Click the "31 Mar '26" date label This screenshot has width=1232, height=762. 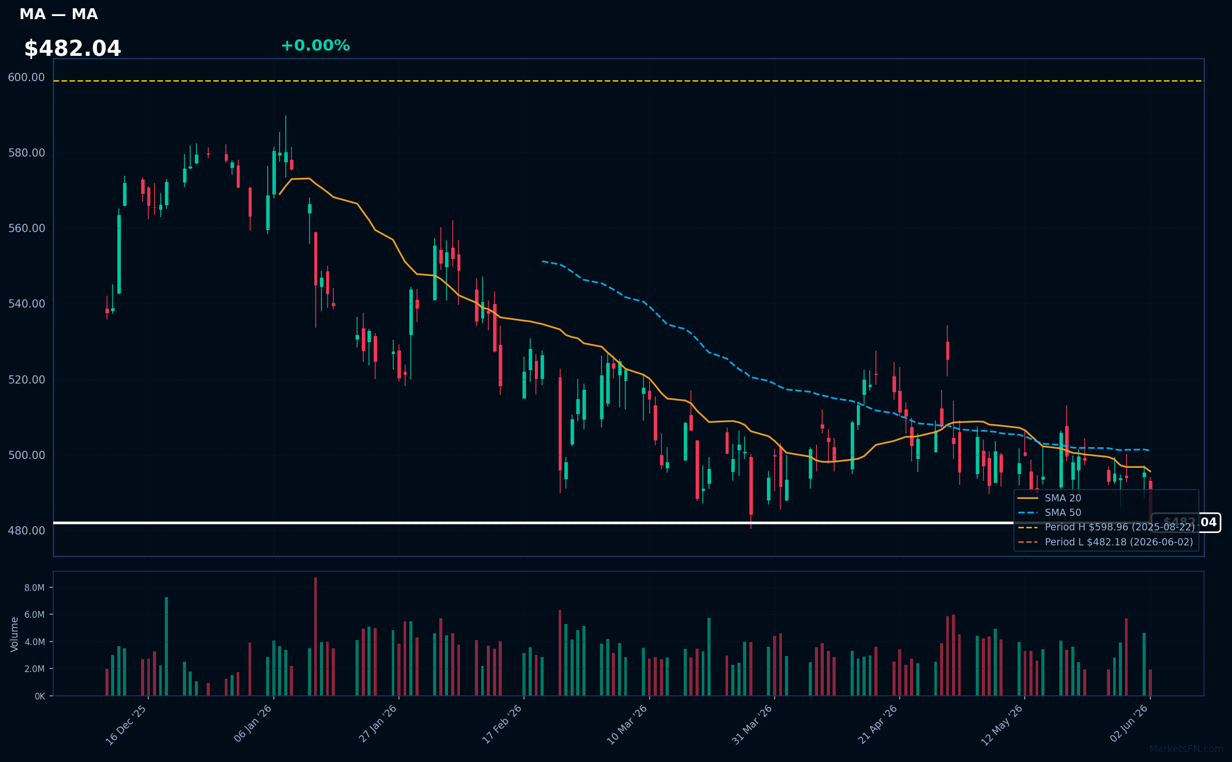pyautogui.click(x=752, y=725)
